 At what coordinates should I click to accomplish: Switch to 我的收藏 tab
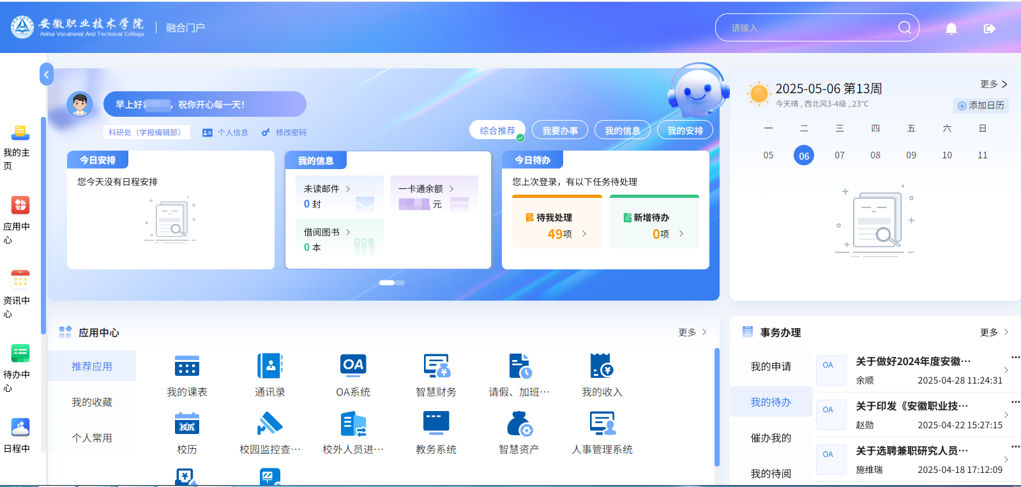[92, 402]
